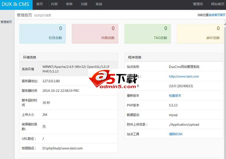Open the 功能 top menu
Viewport: 226px width, 159px height.
coord(84,4)
